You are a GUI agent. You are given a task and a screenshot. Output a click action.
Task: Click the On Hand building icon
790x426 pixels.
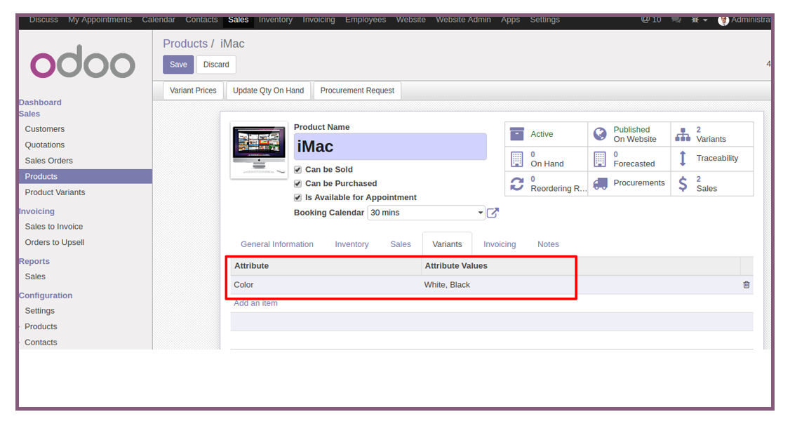tap(517, 159)
